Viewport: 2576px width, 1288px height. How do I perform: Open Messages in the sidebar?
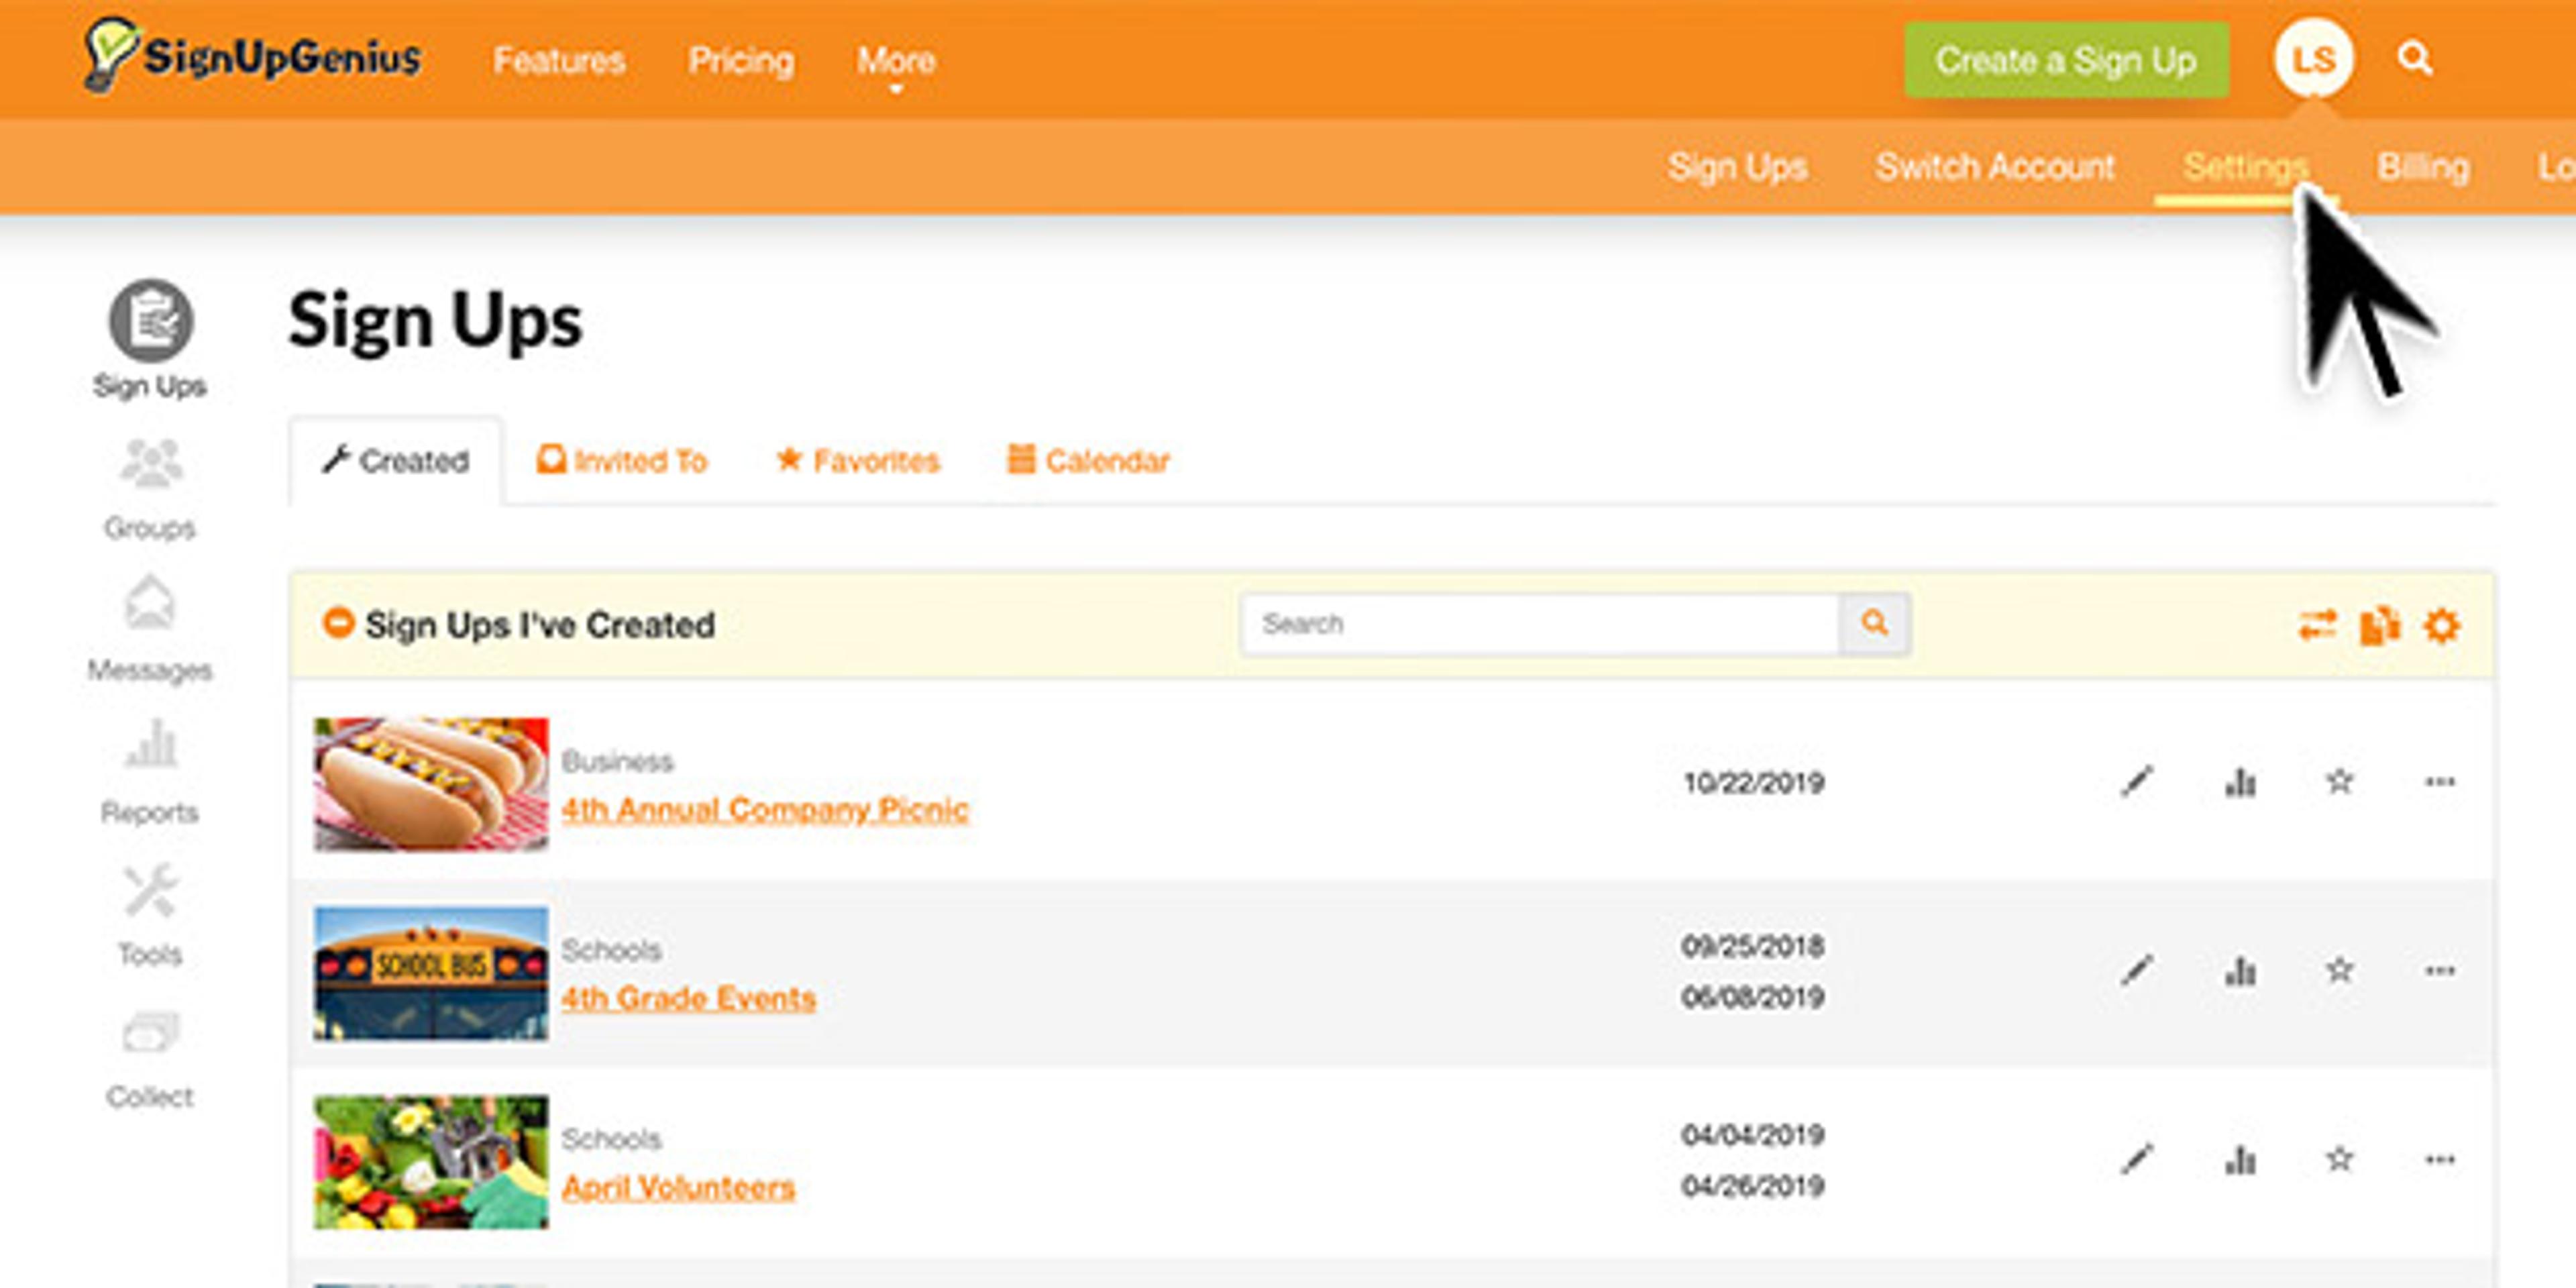pos(150,628)
